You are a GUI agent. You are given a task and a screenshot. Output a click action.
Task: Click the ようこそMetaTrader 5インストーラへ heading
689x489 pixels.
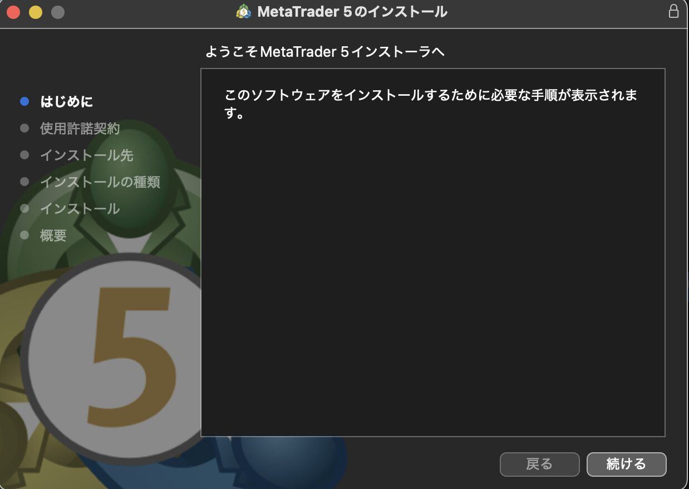[x=326, y=52]
